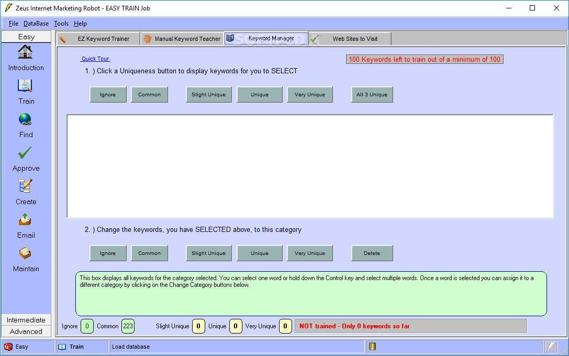Change selected keywords to Common in step 2
Image resolution: width=569 pixels, height=356 pixels.
(x=149, y=253)
